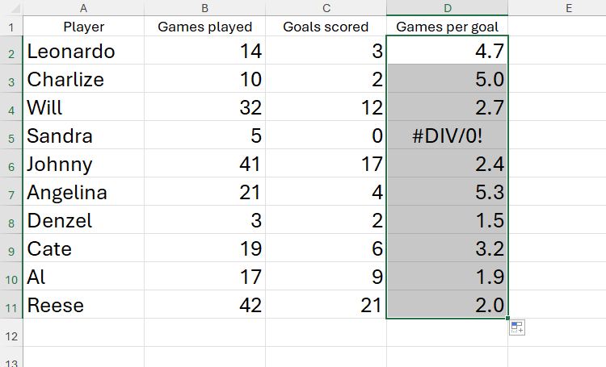
Task: Click column B header
Action: click(x=204, y=8)
